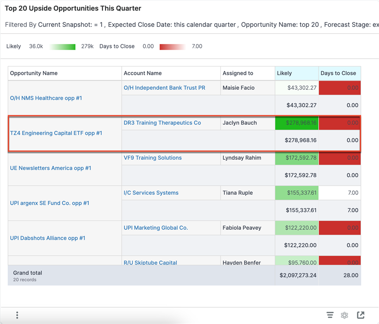Open the three-dot more options menu
This screenshot has width=379, height=324.
17,315
